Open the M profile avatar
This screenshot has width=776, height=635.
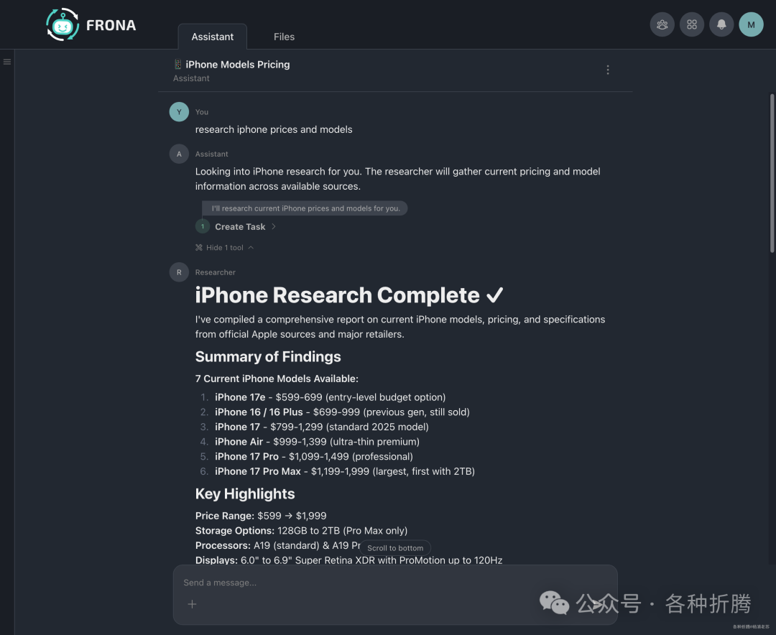(751, 24)
